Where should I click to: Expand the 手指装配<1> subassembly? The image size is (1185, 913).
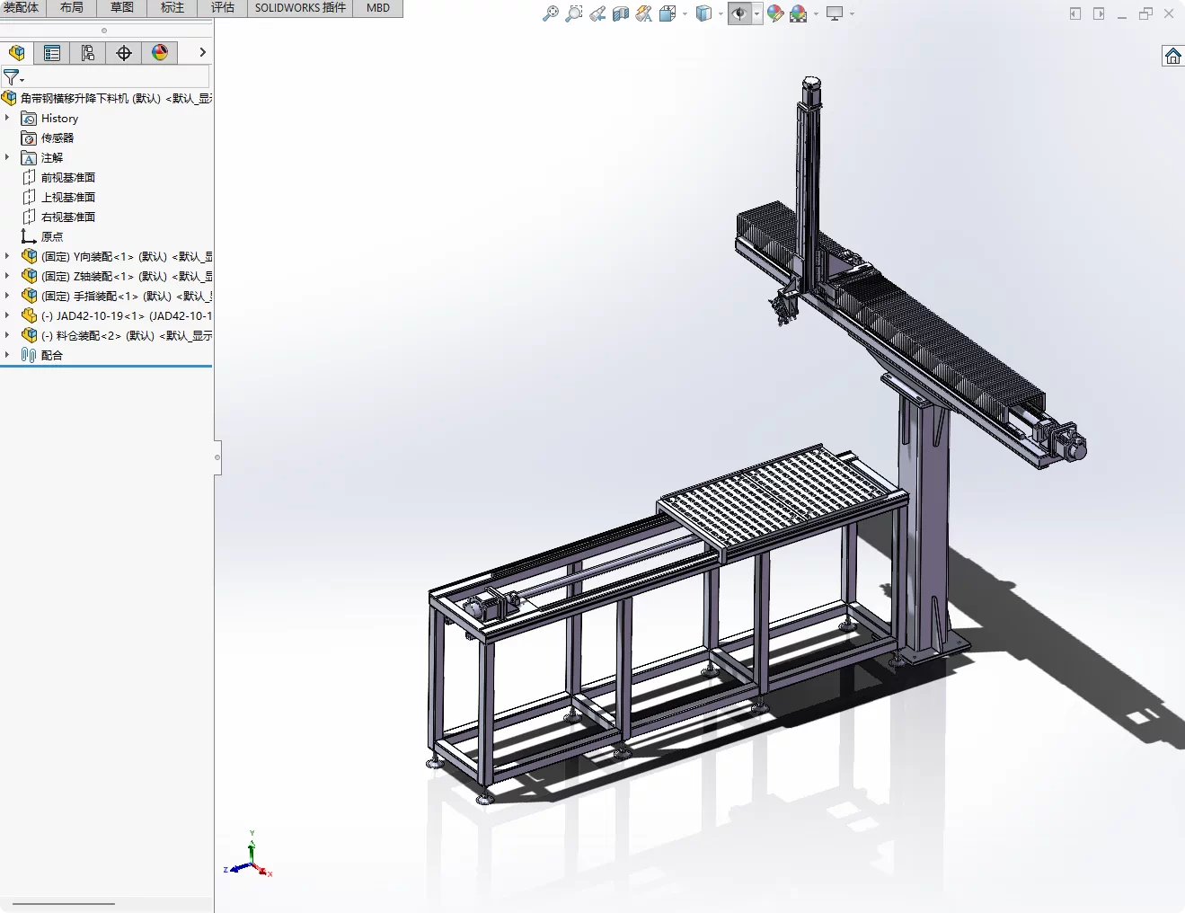point(7,296)
